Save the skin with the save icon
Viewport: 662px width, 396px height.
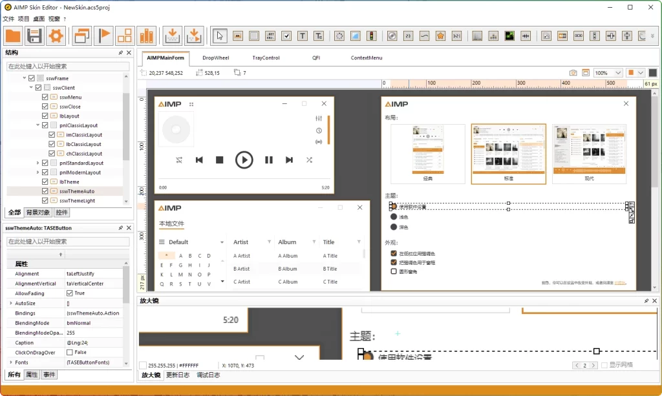[x=35, y=36]
